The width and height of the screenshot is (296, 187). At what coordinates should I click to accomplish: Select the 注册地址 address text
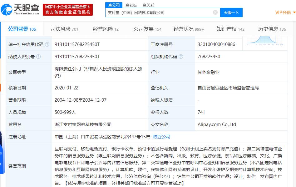[102, 137]
